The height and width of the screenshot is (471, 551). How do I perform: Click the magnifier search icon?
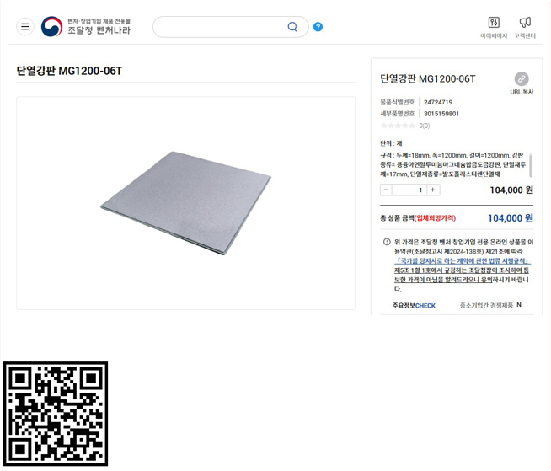(292, 27)
